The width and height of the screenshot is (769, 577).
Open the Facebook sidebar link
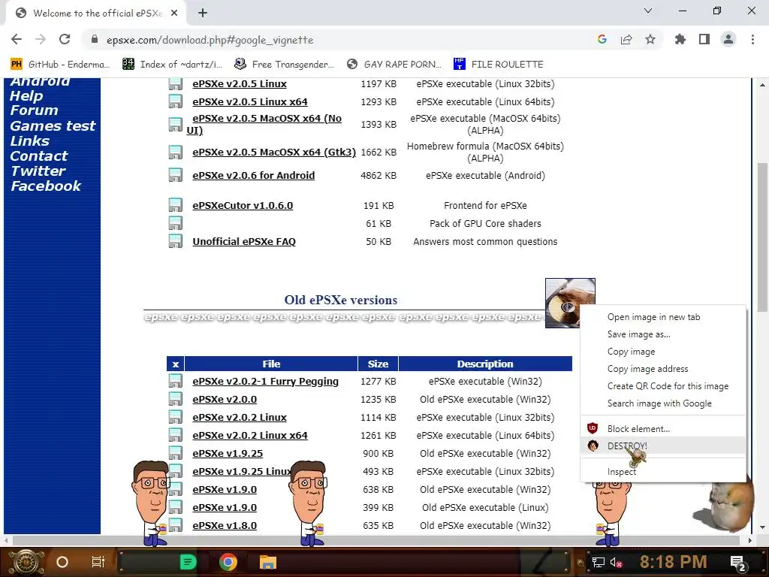click(x=46, y=186)
